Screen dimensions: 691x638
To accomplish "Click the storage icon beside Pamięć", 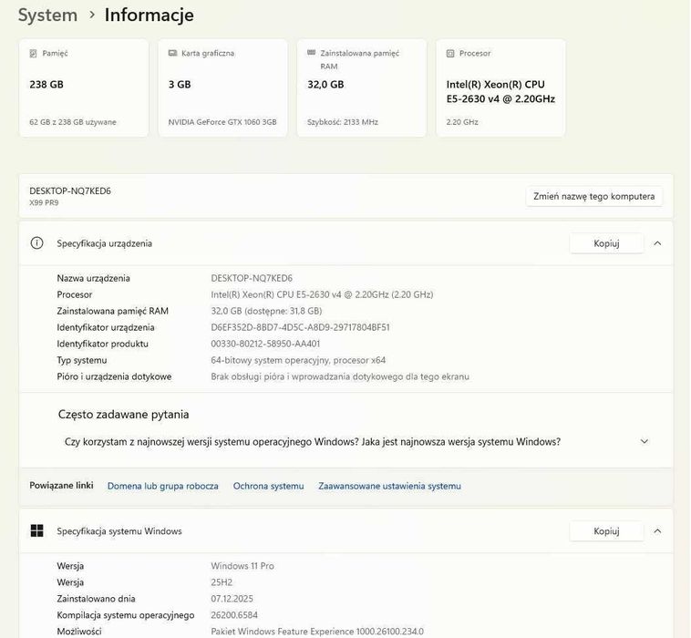I will coord(33,53).
